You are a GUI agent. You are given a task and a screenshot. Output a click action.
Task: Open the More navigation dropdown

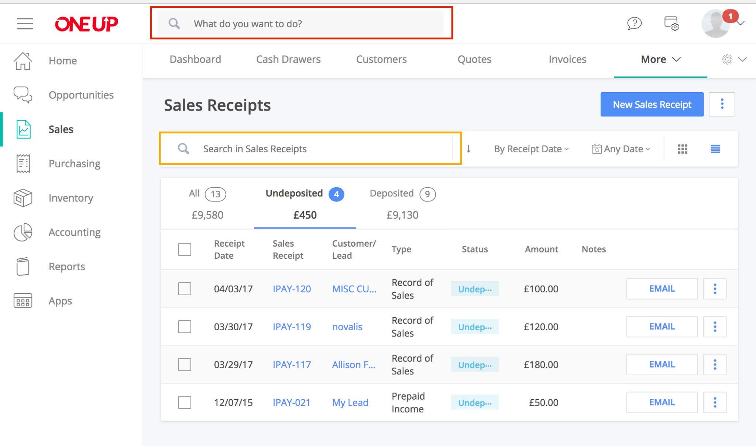click(660, 59)
